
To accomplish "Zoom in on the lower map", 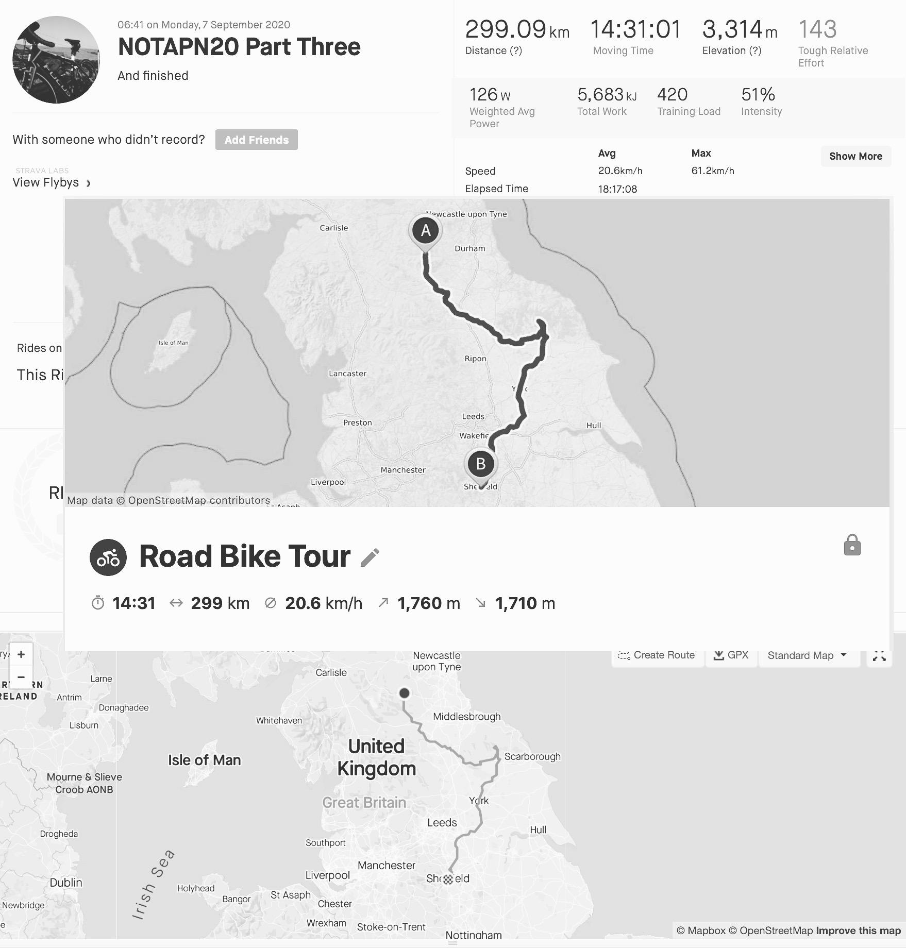I will (x=21, y=654).
